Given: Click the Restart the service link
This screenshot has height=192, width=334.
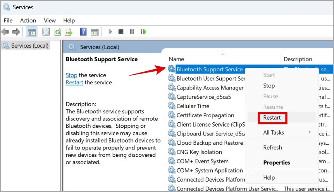Looking at the screenshot, I should tap(74, 82).
